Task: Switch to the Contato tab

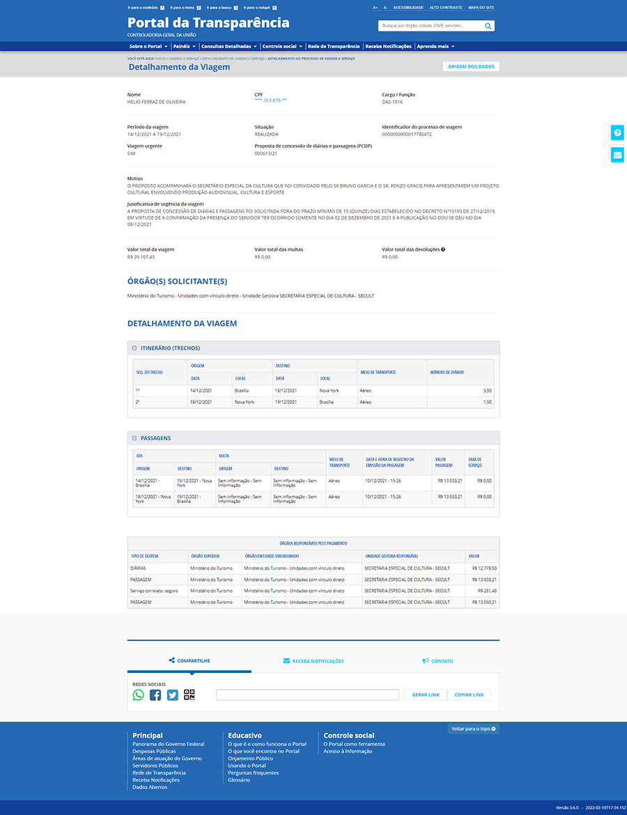Action: click(438, 661)
